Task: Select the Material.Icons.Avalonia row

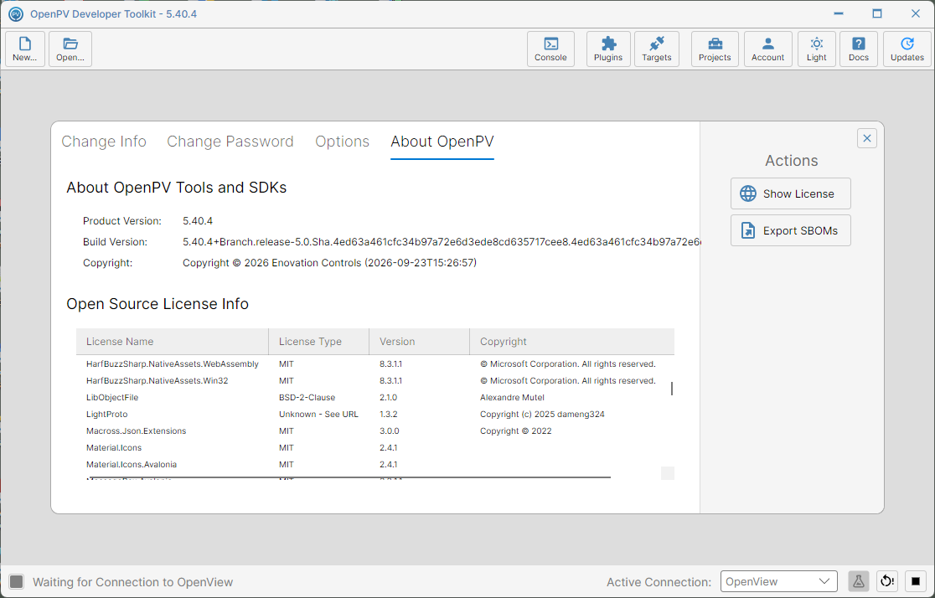Action: click(x=375, y=465)
